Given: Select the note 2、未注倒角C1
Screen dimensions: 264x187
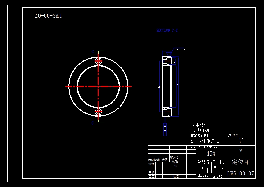Looking at the screenshot, I should (205, 141).
